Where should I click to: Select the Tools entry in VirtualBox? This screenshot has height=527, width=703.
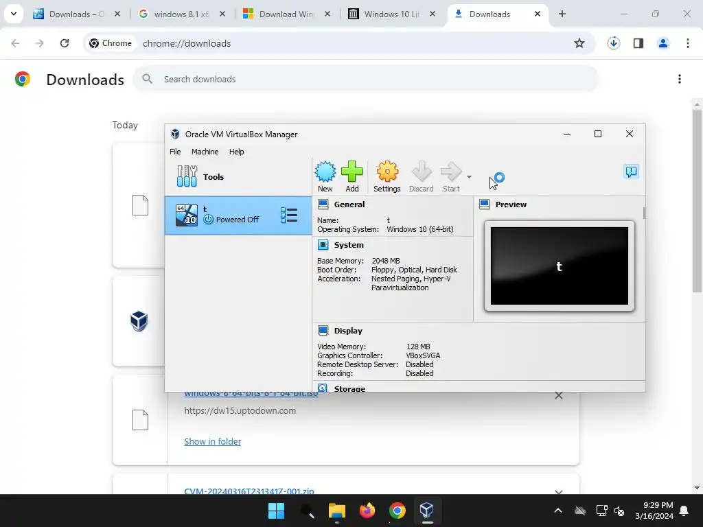[x=238, y=176]
